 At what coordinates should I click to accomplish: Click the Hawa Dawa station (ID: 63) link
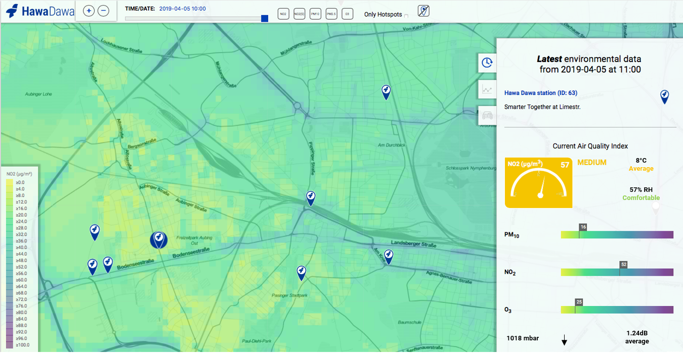540,93
